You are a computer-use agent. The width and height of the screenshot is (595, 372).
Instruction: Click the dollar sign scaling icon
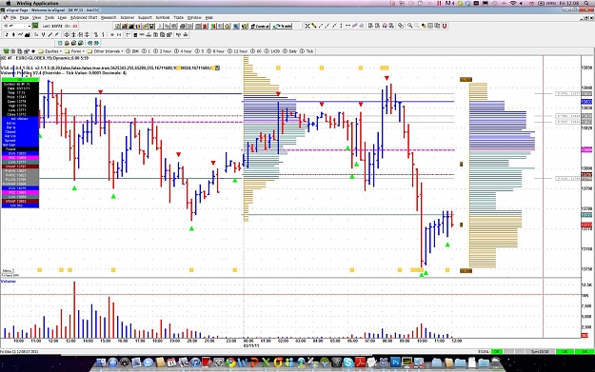point(96,35)
